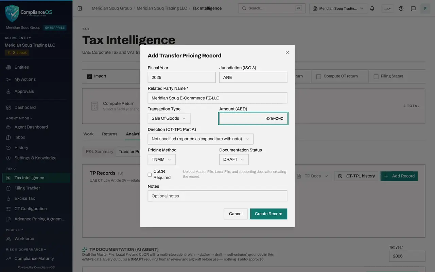This screenshot has height=272, width=435.
Task: Click the Create Record button
Action: 268,214
